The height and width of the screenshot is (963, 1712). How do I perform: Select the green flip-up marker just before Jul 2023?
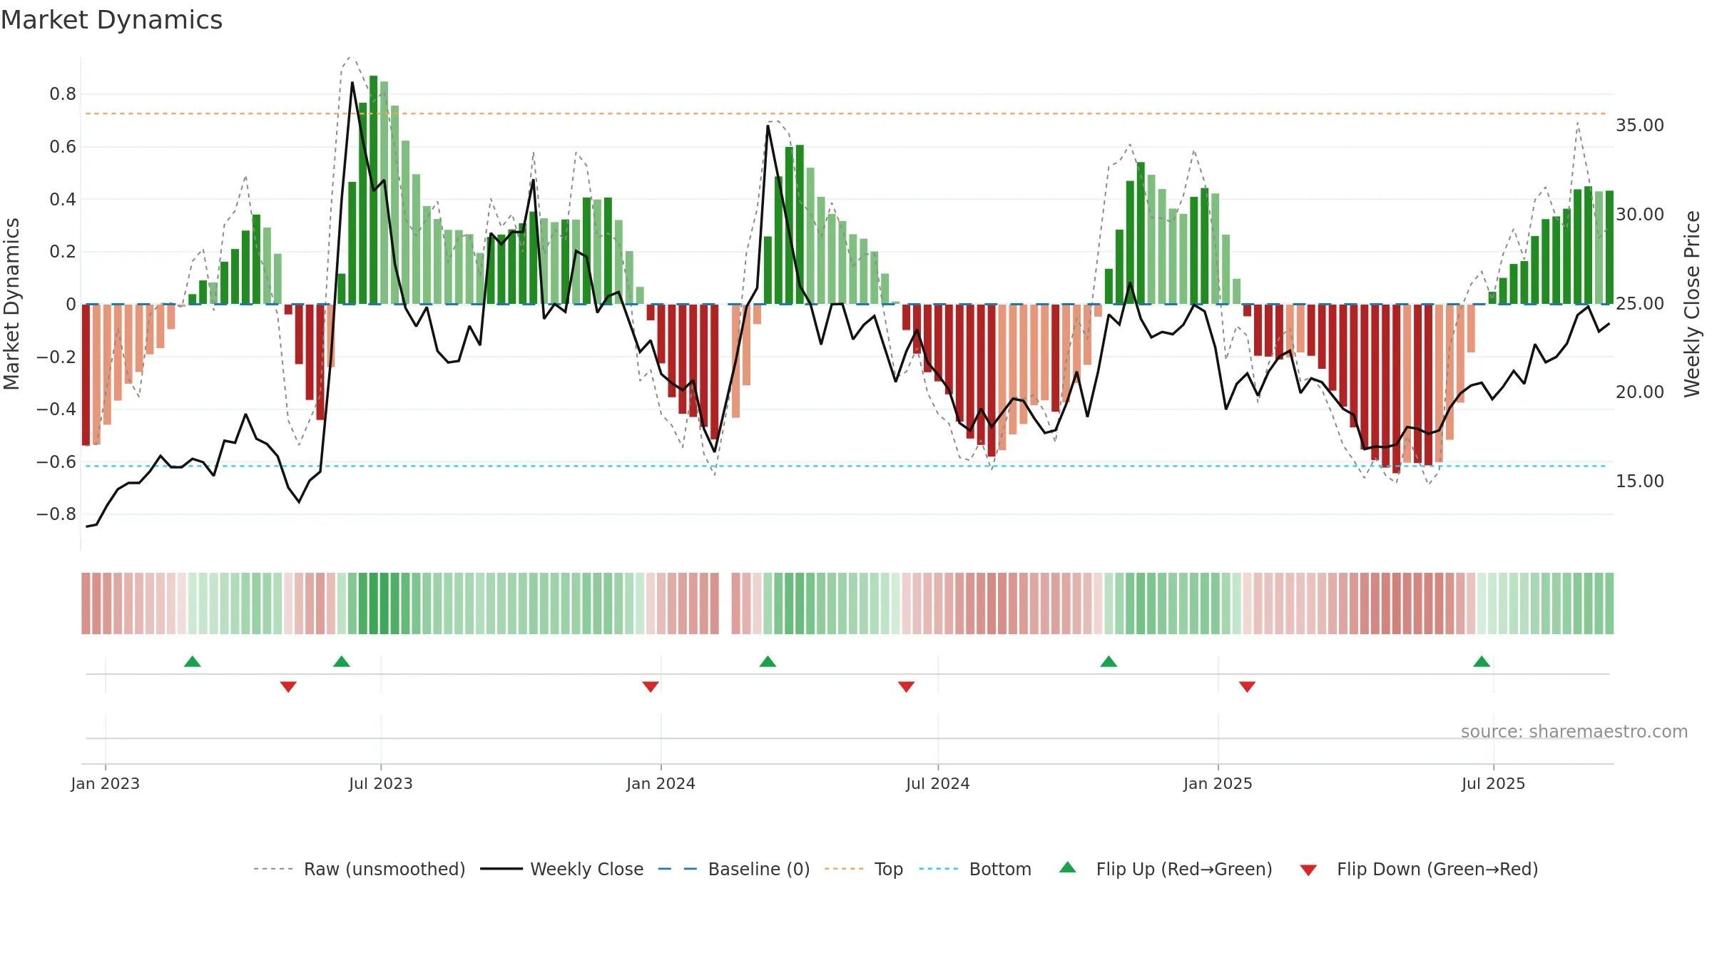342,661
